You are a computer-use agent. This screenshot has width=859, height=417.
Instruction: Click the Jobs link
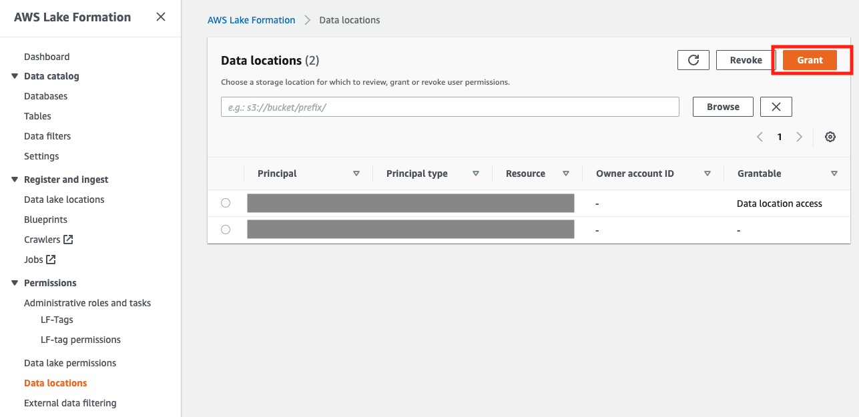(33, 260)
